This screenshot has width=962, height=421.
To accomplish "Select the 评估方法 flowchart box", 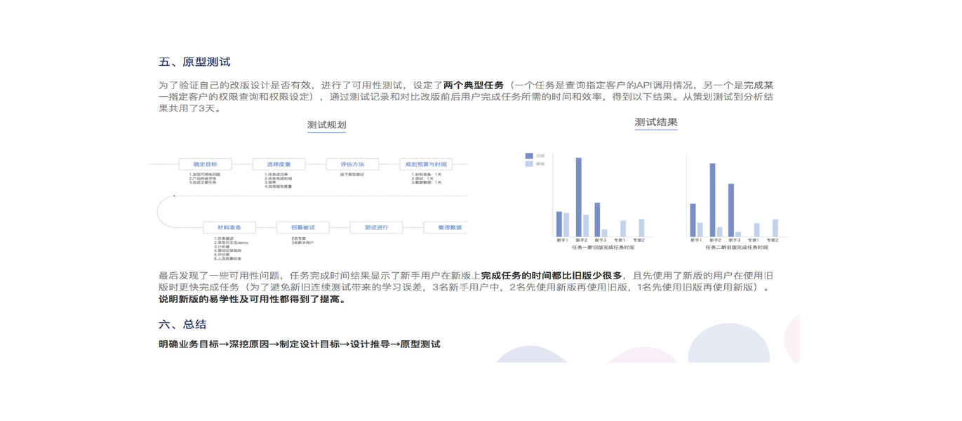I will pyautogui.click(x=352, y=164).
